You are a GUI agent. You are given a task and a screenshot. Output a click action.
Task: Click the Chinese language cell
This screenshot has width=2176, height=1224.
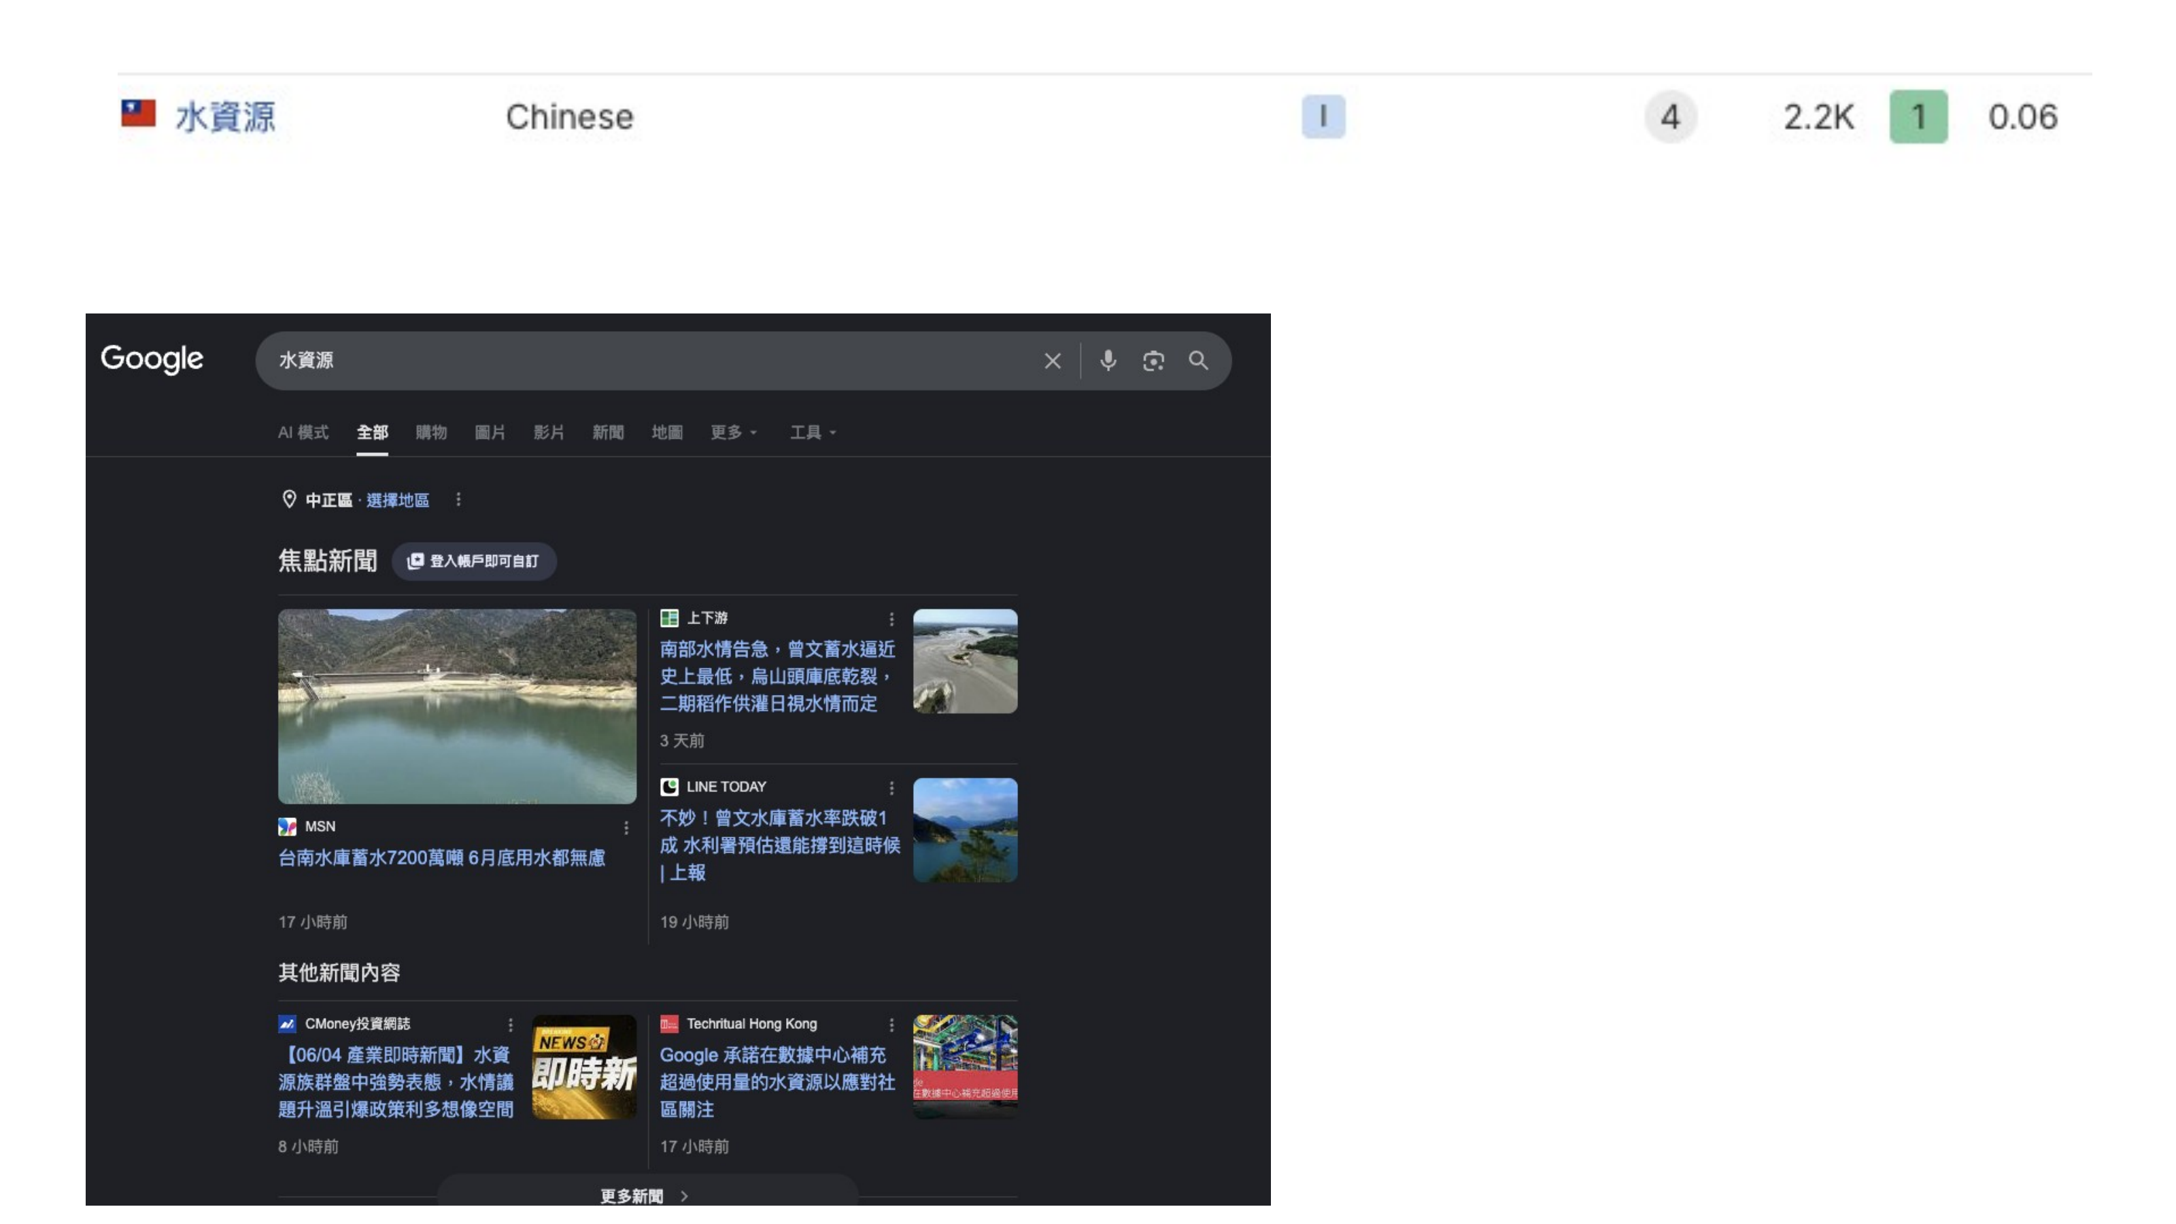tap(569, 116)
